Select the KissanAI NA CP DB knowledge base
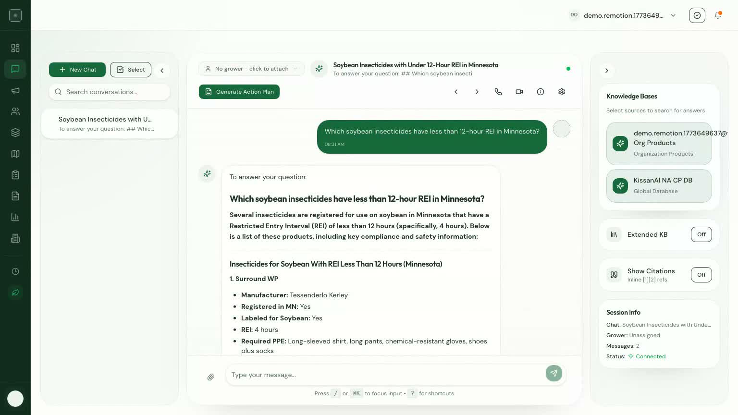738x415 pixels. point(659,186)
